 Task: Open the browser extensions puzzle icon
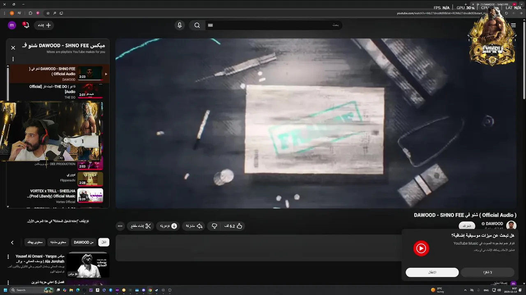(30, 13)
